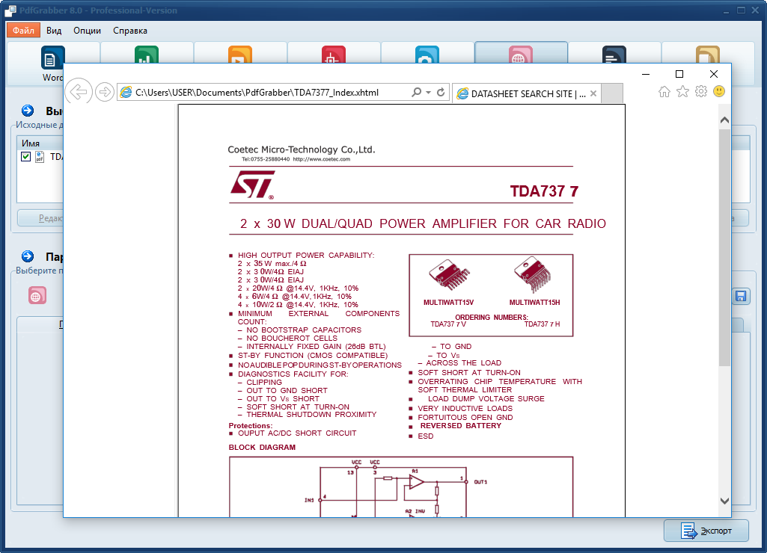Image resolution: width=767 pixels, height=553 pixels.
Task: Click the TDA737 7 title text
Action: click(x=544, y=191)
